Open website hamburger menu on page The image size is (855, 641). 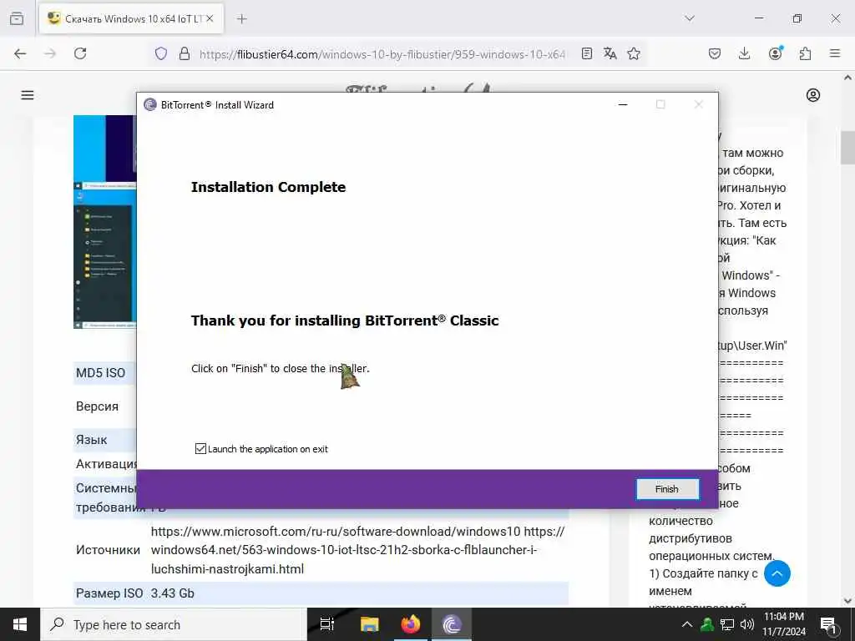(x=28, y=95)
